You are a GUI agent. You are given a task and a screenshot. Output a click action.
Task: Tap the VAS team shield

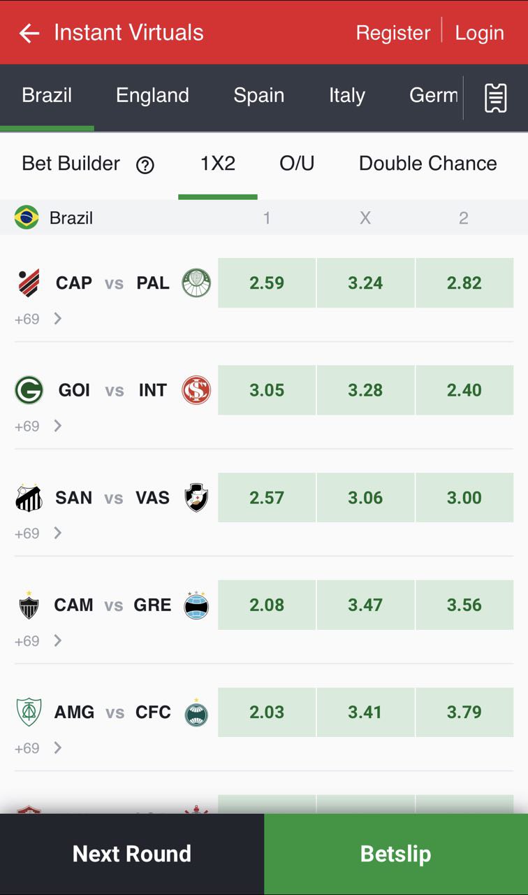(x=196, y=498)
